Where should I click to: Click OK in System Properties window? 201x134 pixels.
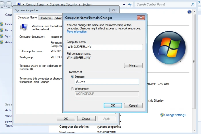click(x=66, y=119)
